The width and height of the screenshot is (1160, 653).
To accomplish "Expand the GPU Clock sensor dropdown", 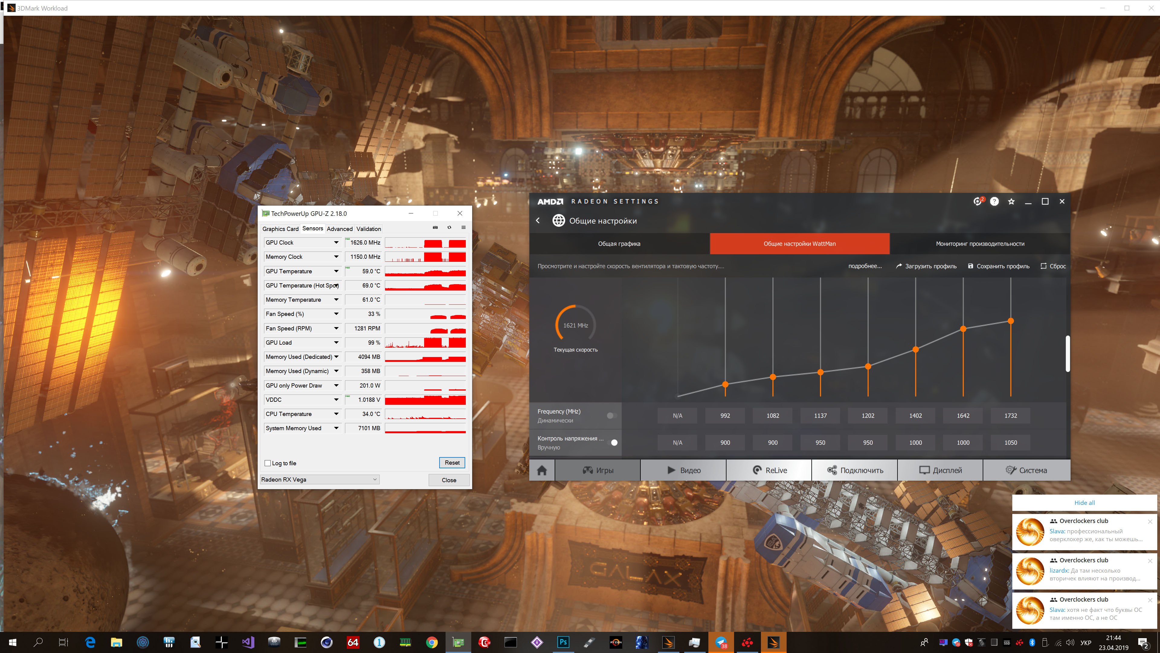I will pos(336,242).
